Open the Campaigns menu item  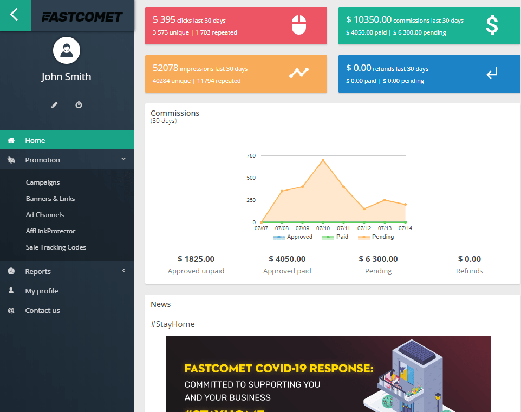42,182
